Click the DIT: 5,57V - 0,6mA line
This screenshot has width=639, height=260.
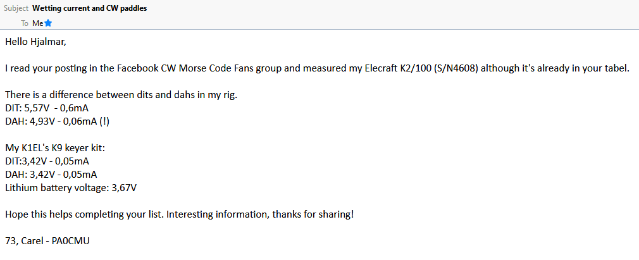pos(47,108)
